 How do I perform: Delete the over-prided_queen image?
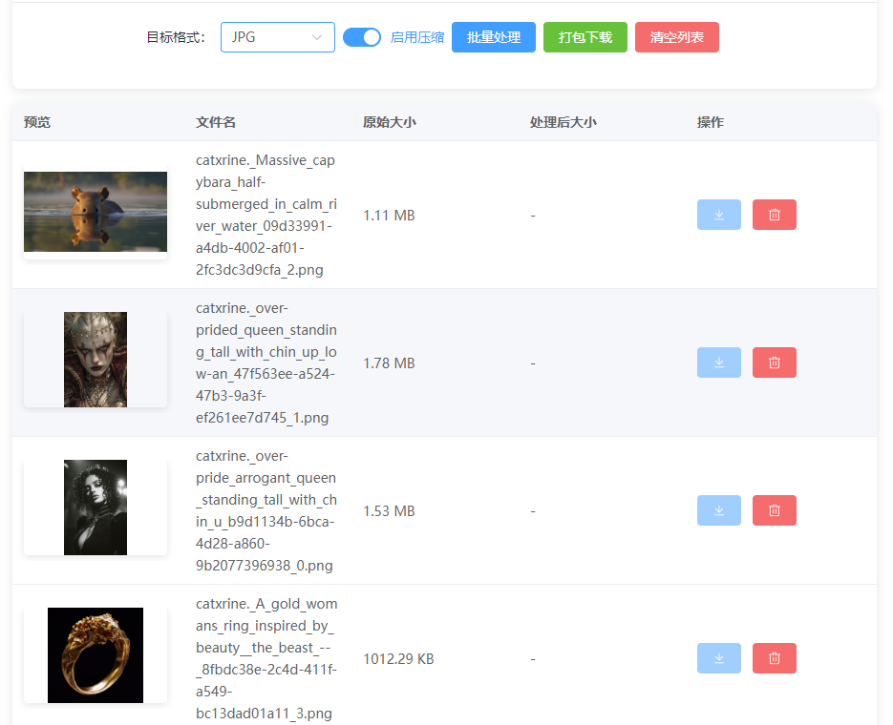click(774, 362)
